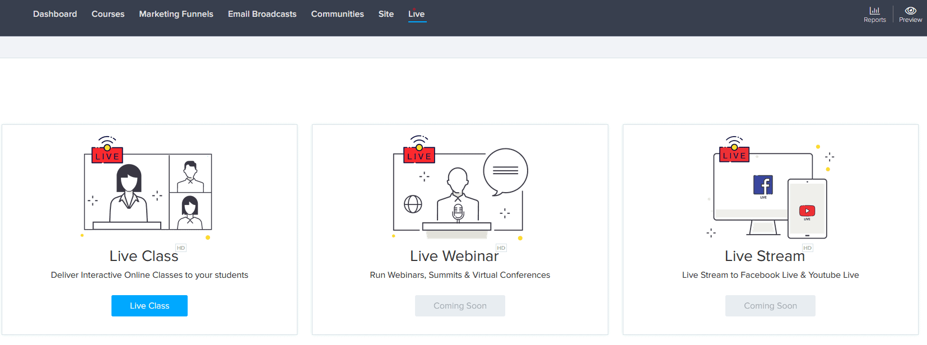Click Coming Soon under Live Webinar
927x345 pixels.
click(x=460, y=306)
